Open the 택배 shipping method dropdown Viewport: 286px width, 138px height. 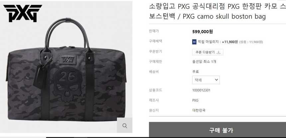click(x=206, y=80)
